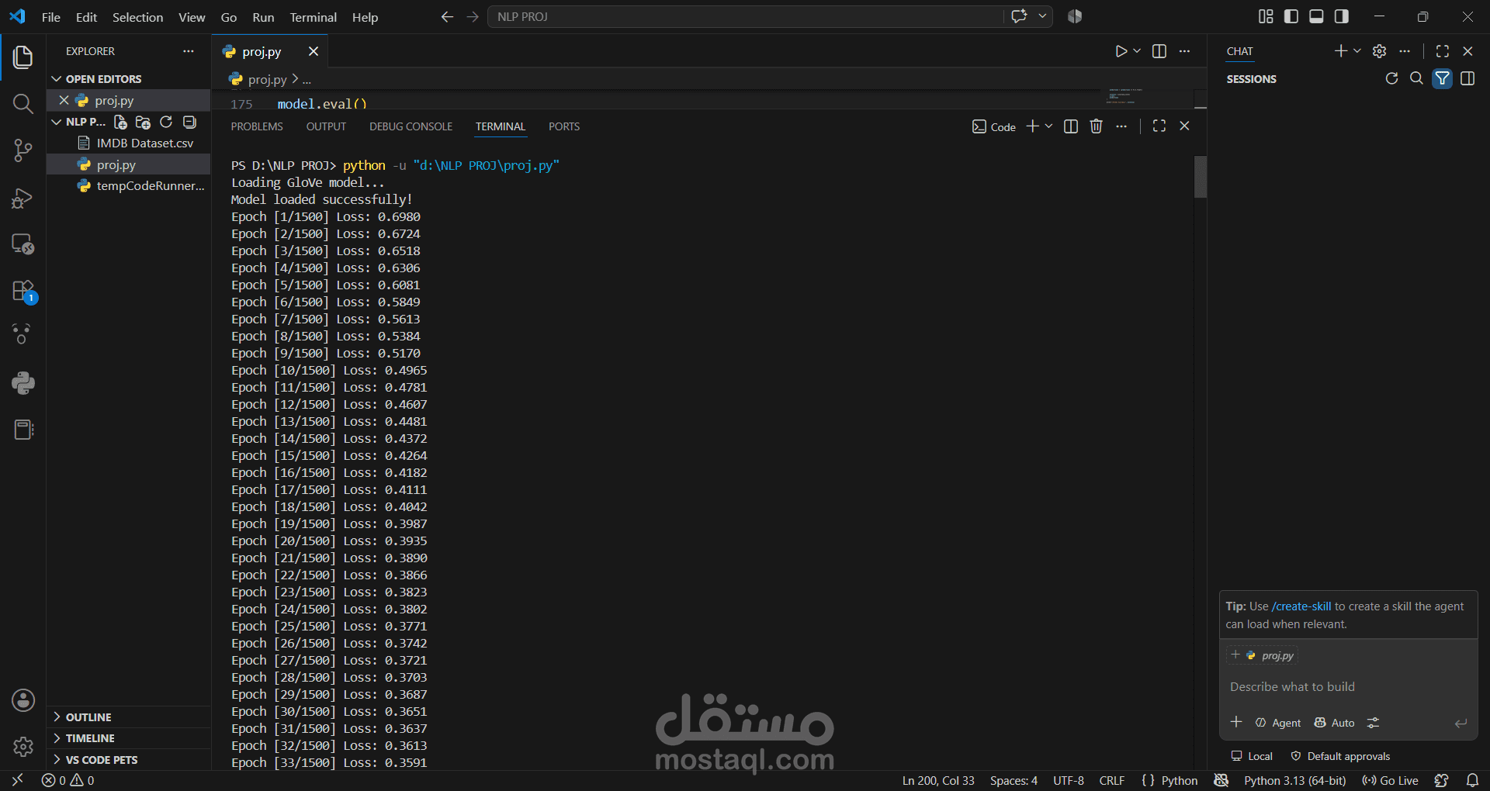Refresh the chat sessions list
The width and height of the screenshot is (1490, 791).
click(1391, 78)
